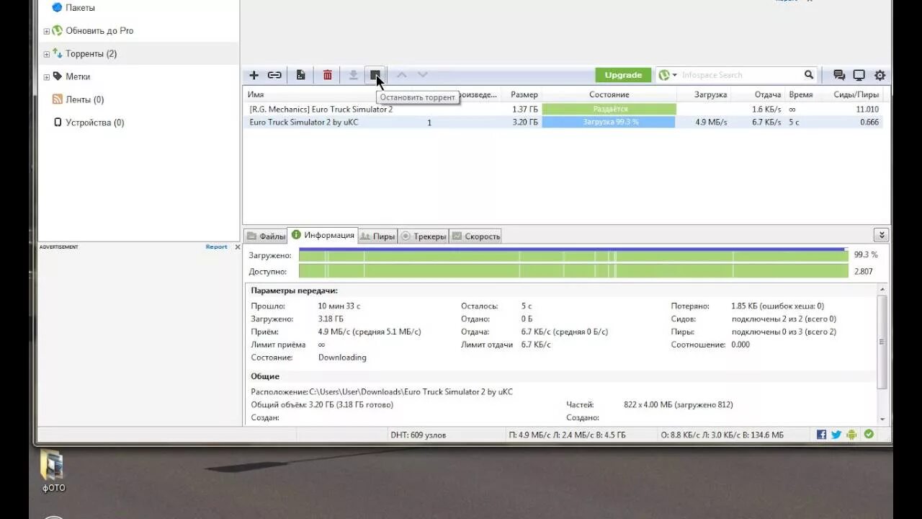Click the blue Загрузка 99.3 % progress bar

pos(609,123)
